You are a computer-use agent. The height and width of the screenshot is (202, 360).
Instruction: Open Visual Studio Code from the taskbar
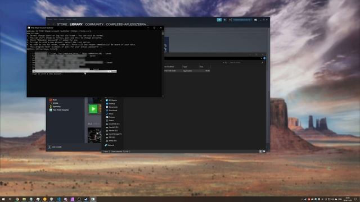58,199
